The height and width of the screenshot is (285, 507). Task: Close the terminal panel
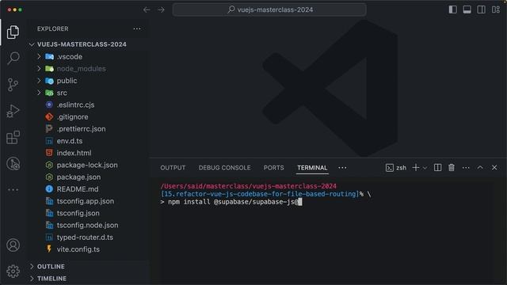point(494,167)
